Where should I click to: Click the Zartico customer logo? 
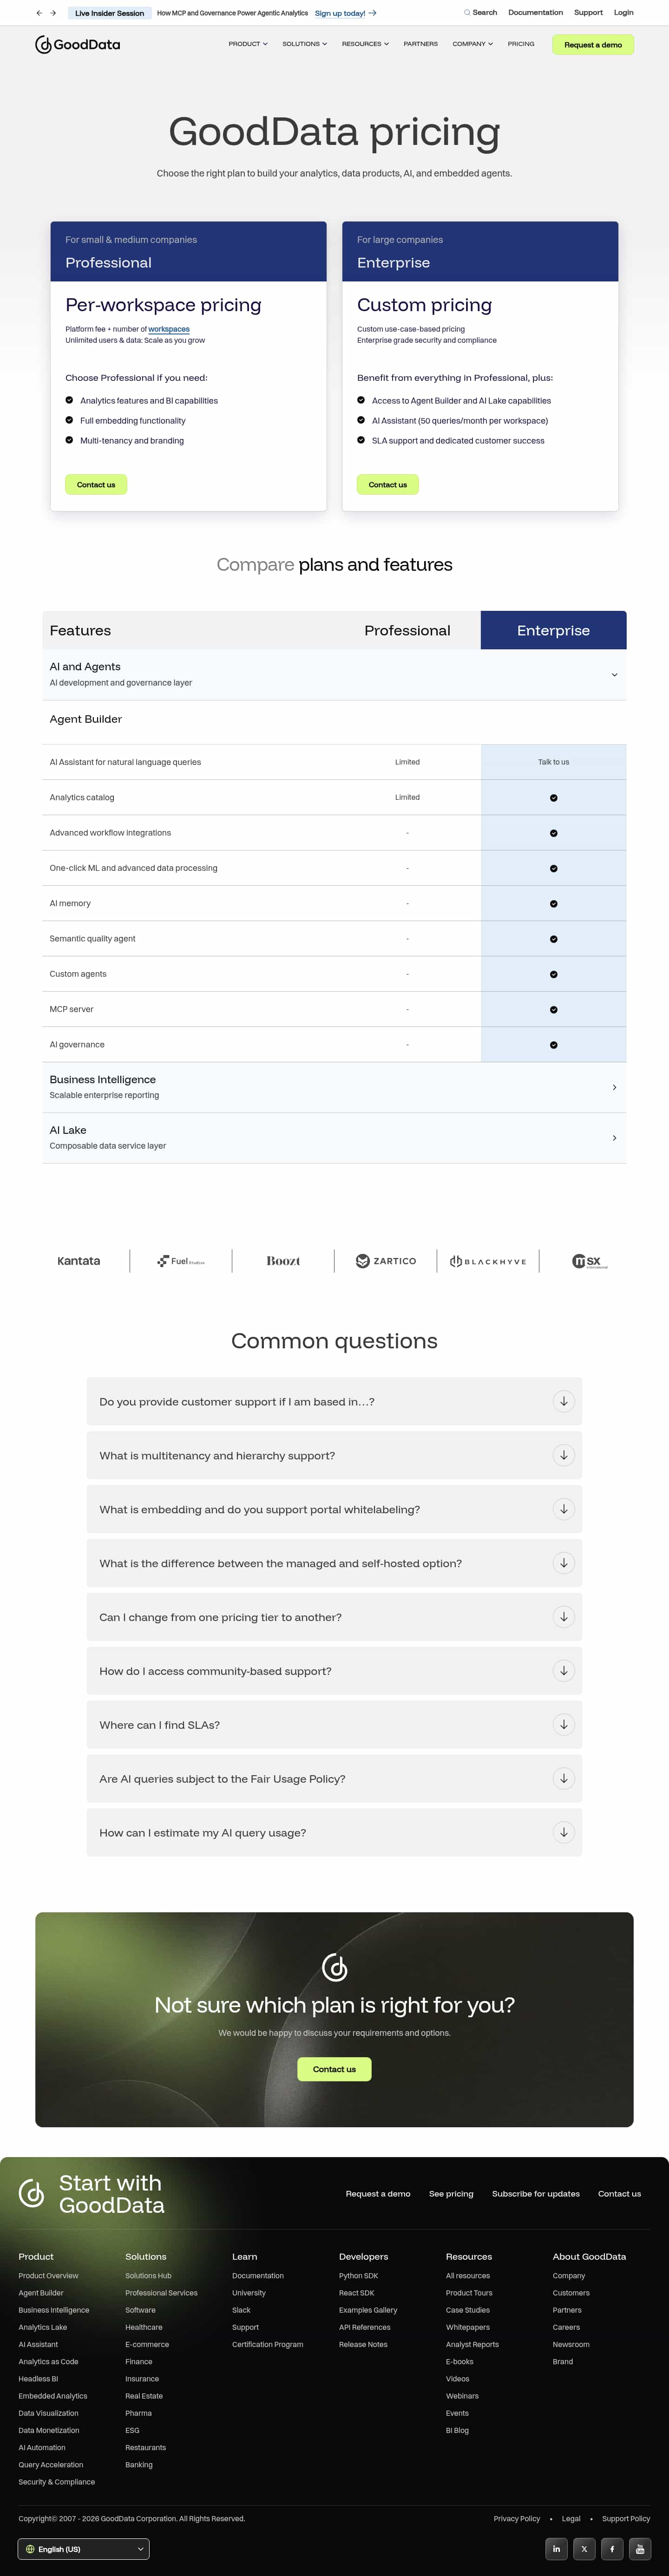click(386, 1261)
